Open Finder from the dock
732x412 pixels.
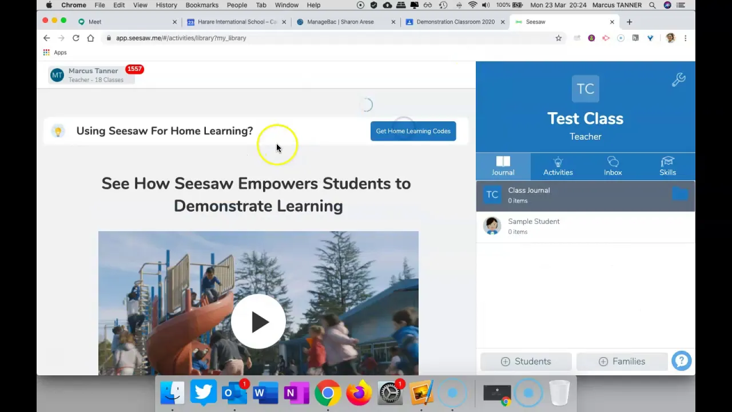point(172,393)
